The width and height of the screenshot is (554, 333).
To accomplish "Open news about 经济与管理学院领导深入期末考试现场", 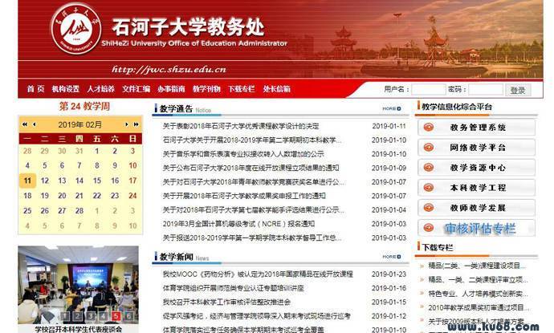I will (x=256, y=316).
